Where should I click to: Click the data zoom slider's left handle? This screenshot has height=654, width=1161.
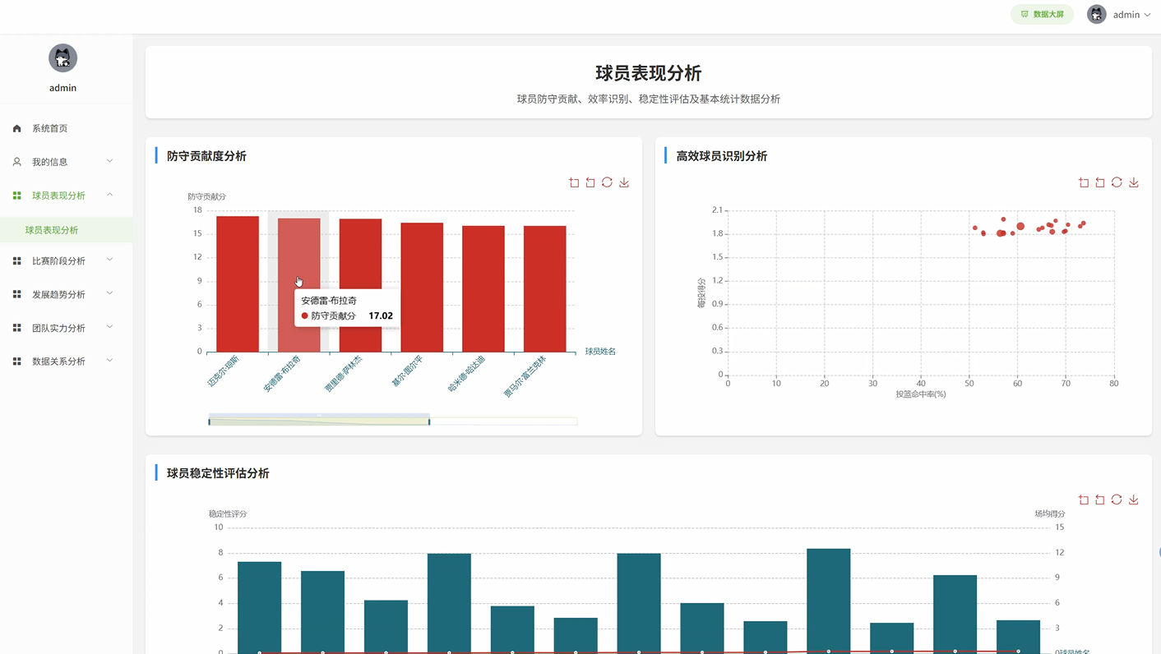tap(209, 421)
